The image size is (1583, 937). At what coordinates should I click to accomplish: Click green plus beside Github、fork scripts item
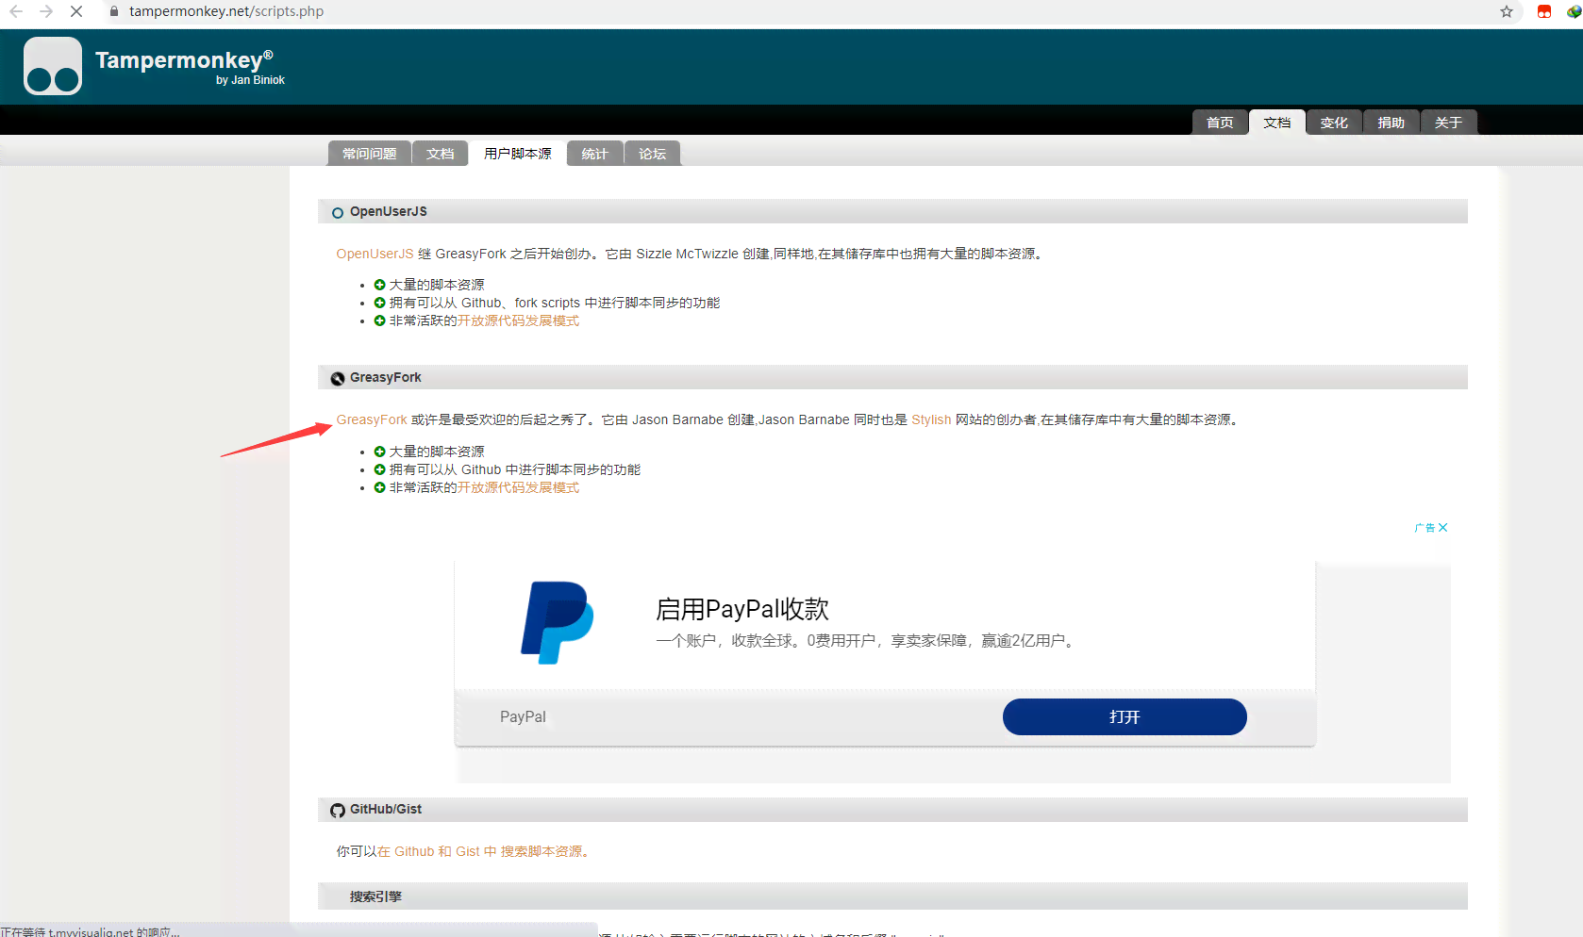pos(379,303)
